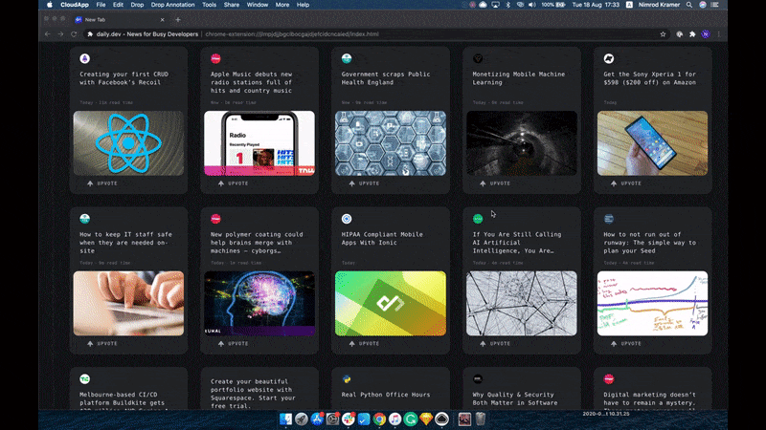
Task: Click the CloudApp cloud icon in menu bar
Action: click(483, 5)
